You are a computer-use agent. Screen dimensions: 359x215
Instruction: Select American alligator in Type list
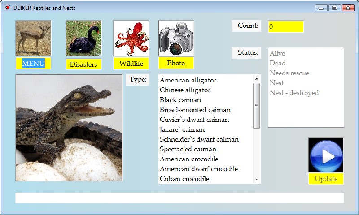[x=188, y=80]
